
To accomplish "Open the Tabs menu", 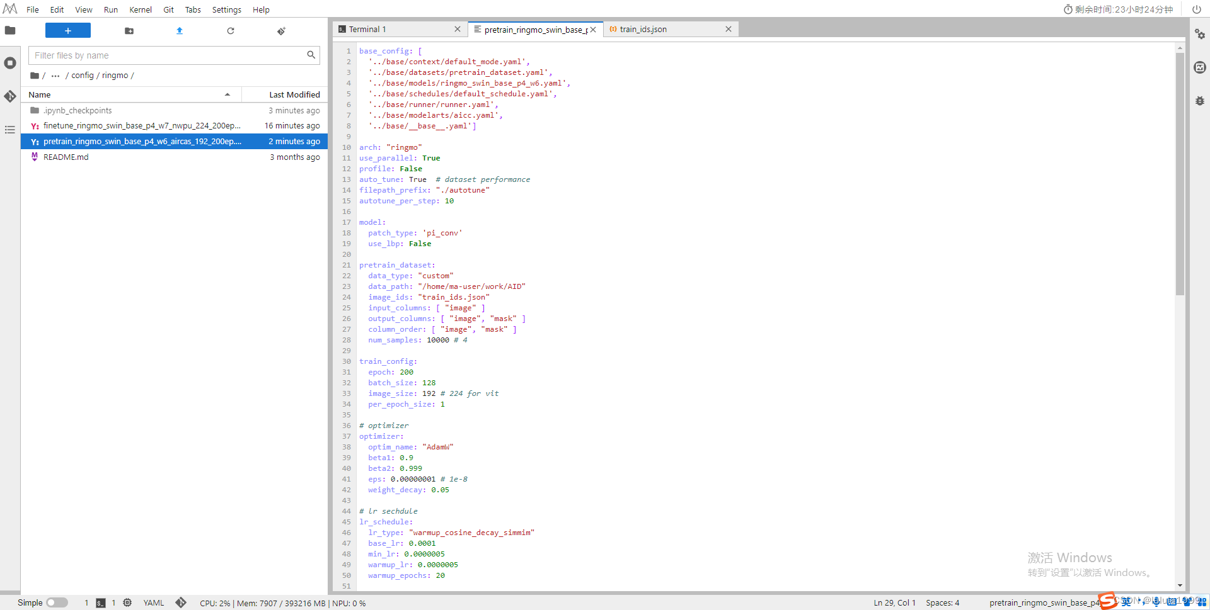I will 193,9.
